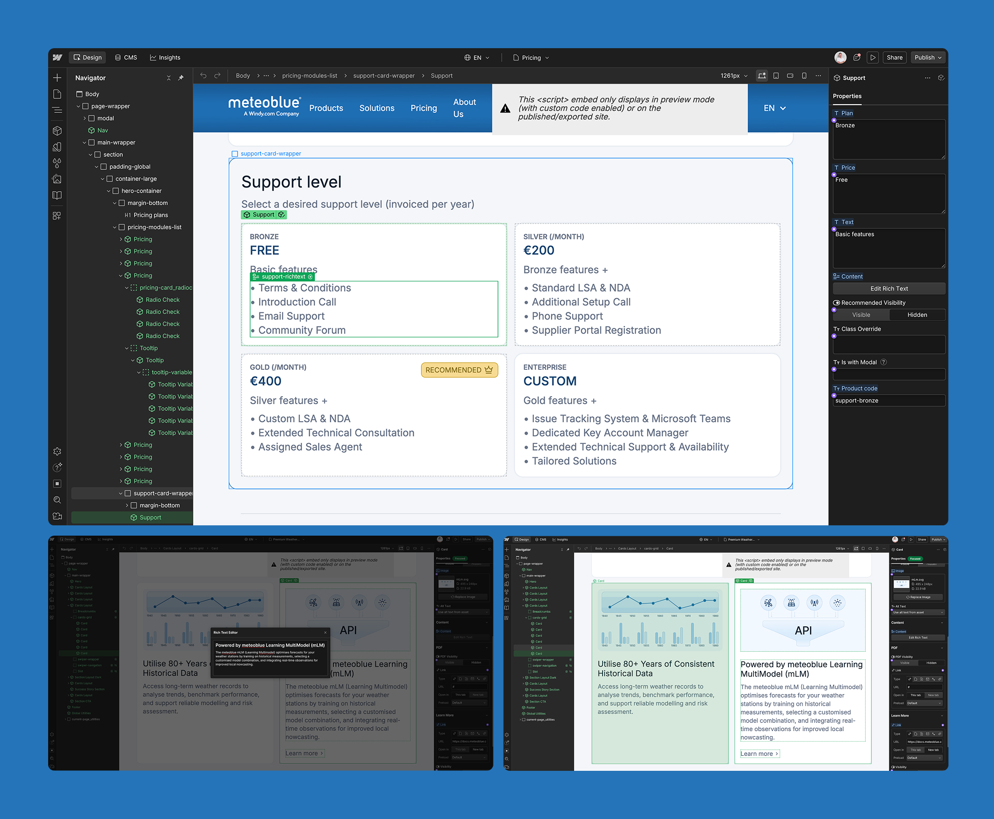This screenshot has width=994, height=819.
Task: Collapse all in Navigator panel header
Action: coord(169,78)
